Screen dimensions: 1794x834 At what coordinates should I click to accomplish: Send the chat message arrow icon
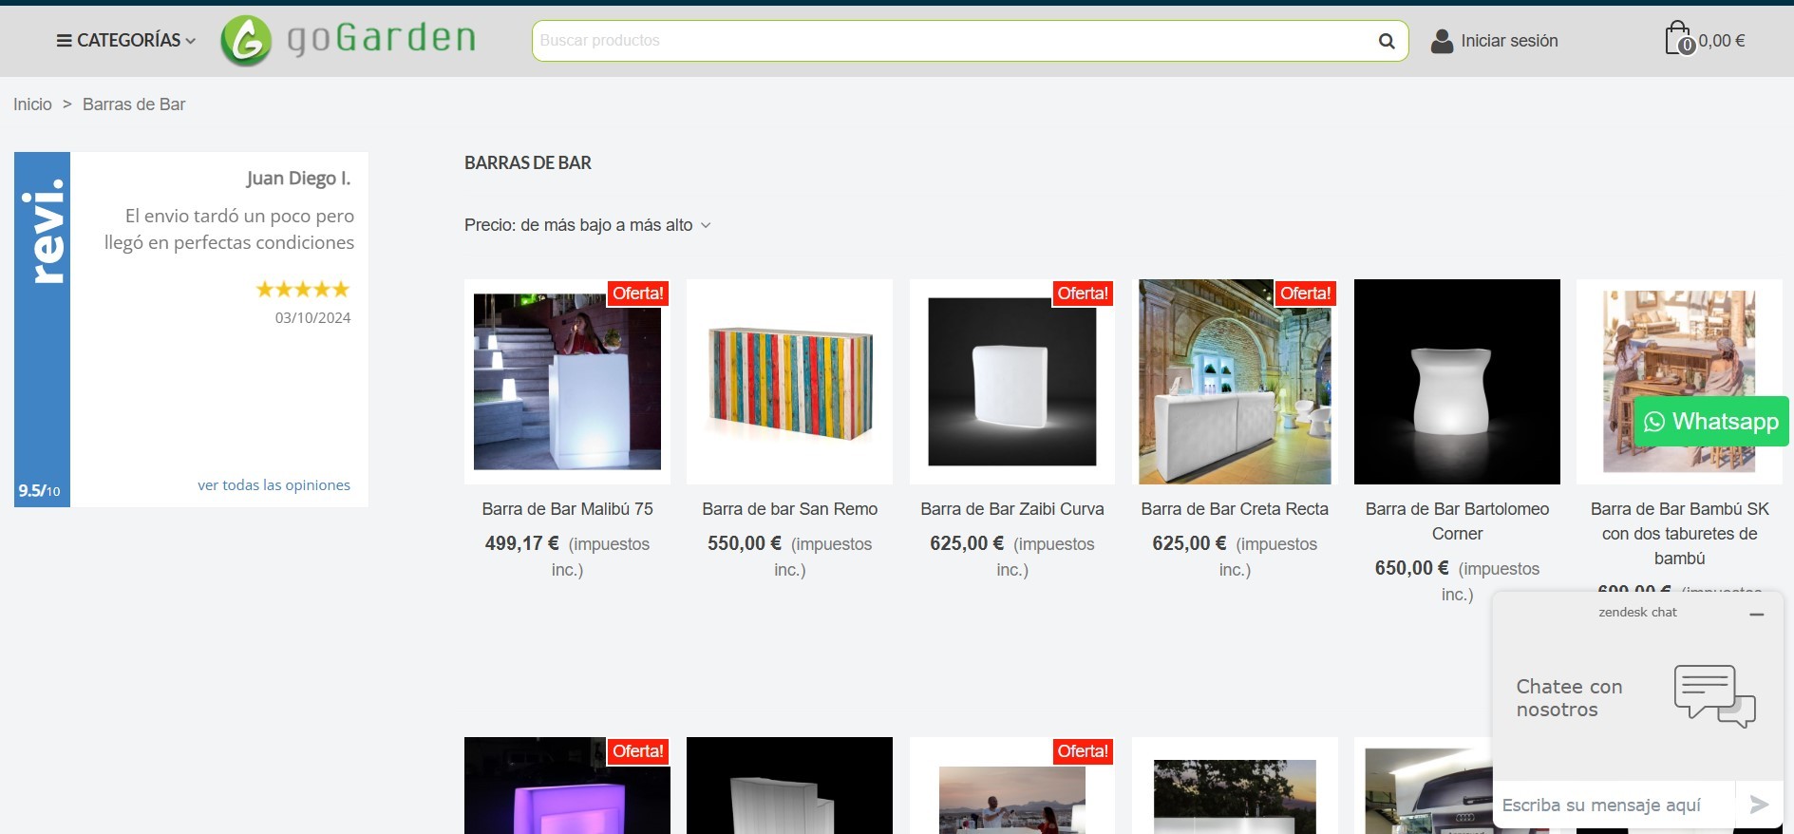pos(1759,805)
